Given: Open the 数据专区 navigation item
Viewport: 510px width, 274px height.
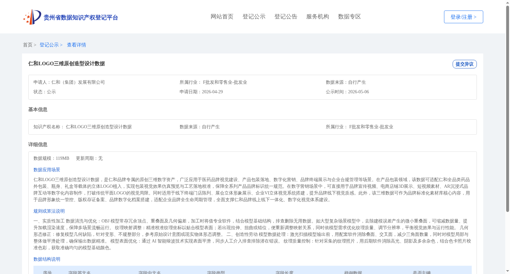Looking at the screenshot, I should point(349,17).
